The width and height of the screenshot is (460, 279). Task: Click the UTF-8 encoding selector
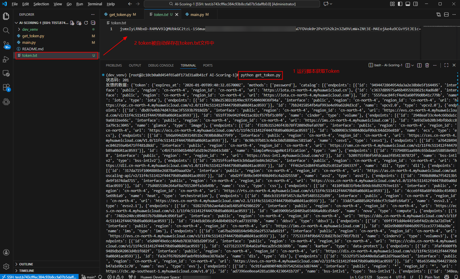[x=401, y=277]
